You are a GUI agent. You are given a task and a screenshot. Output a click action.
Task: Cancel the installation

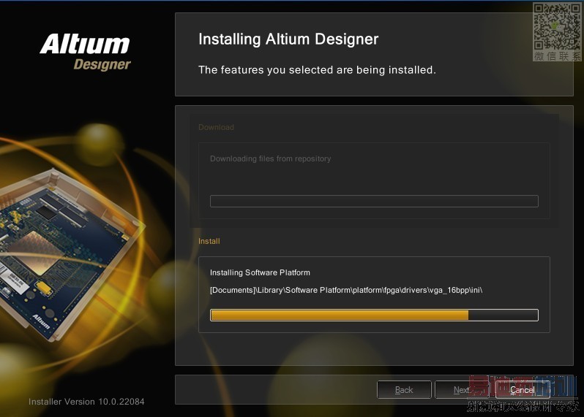[x=523, y=390]
